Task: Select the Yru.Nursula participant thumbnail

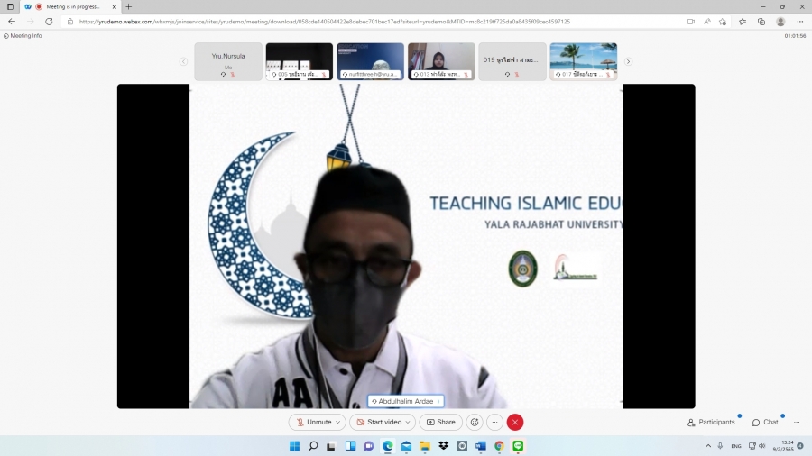Action: 228,61
